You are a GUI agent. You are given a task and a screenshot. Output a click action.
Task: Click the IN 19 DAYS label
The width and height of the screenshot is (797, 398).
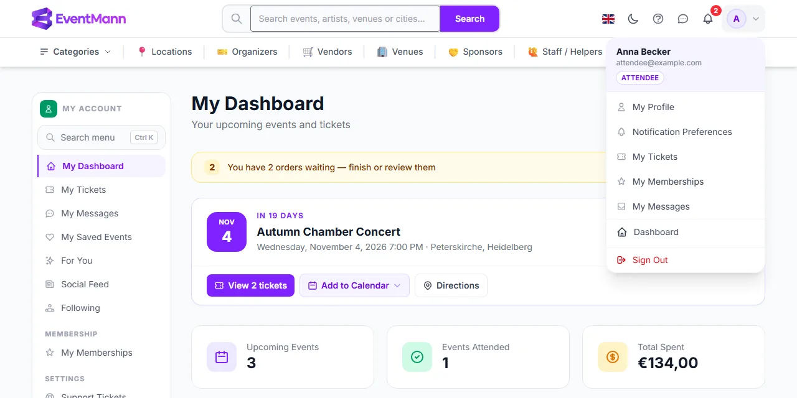pyautogui.click(x=280, y=216)
